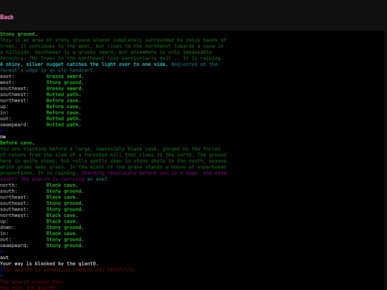Viewport: 387px width, 290px height.
Task: Click 'Grassy sward.' in the east row
Action: [65, 77]
